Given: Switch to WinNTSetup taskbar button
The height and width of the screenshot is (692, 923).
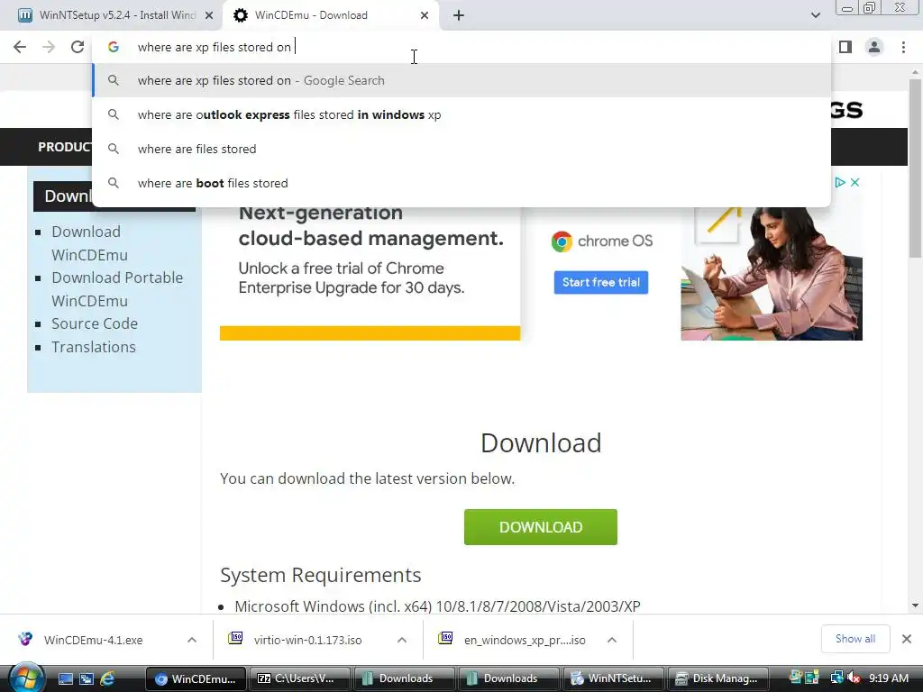Looking at the screenshot, I should pyautogui.click(x=613, y=679).
